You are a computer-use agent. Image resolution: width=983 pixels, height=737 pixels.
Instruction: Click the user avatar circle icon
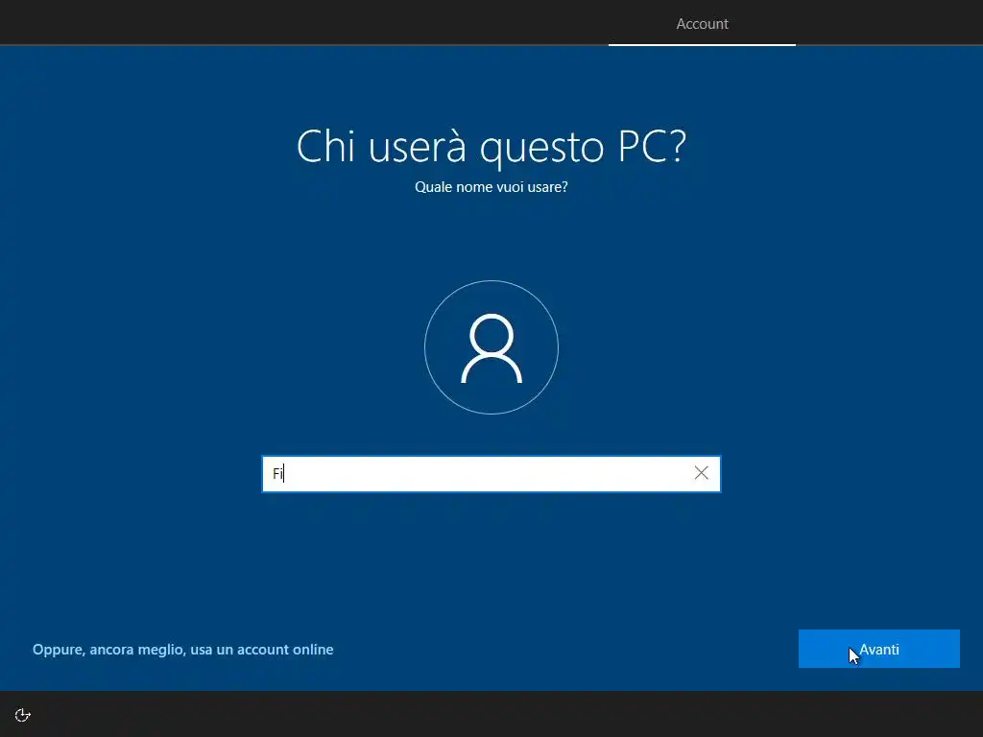point(491,347)
